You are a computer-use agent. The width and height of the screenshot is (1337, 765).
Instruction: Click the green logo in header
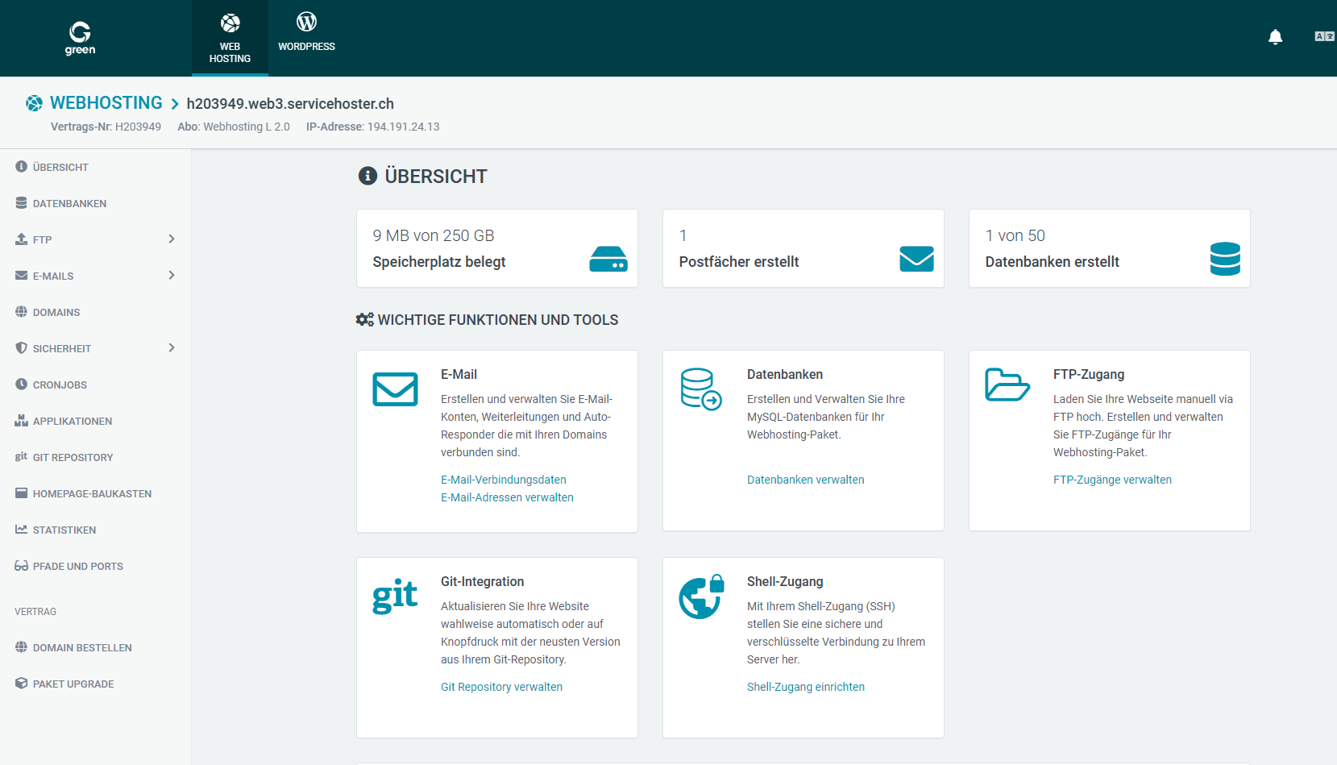[x=80, y=38]
